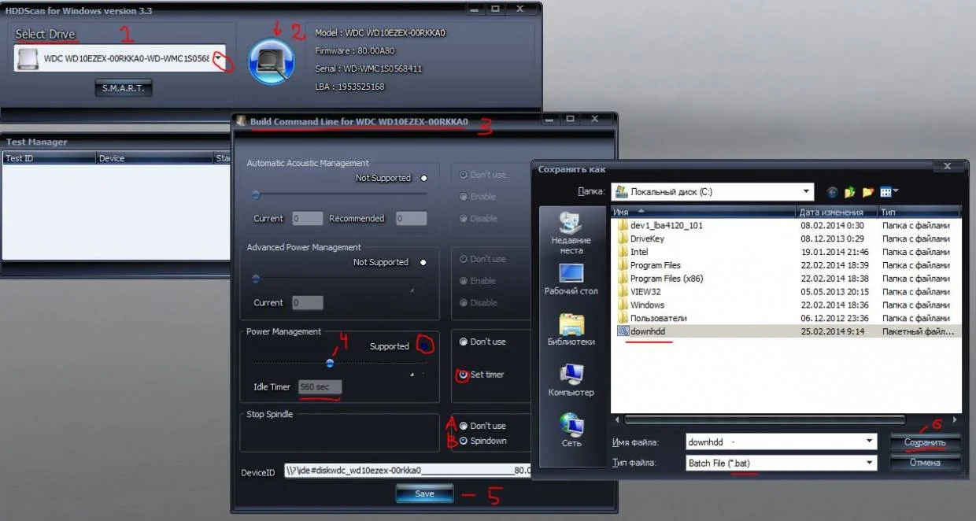Click the Idle Timer 560 sec field
The width and height of the screenshot is (976, 521).
[x=320, y=387]
